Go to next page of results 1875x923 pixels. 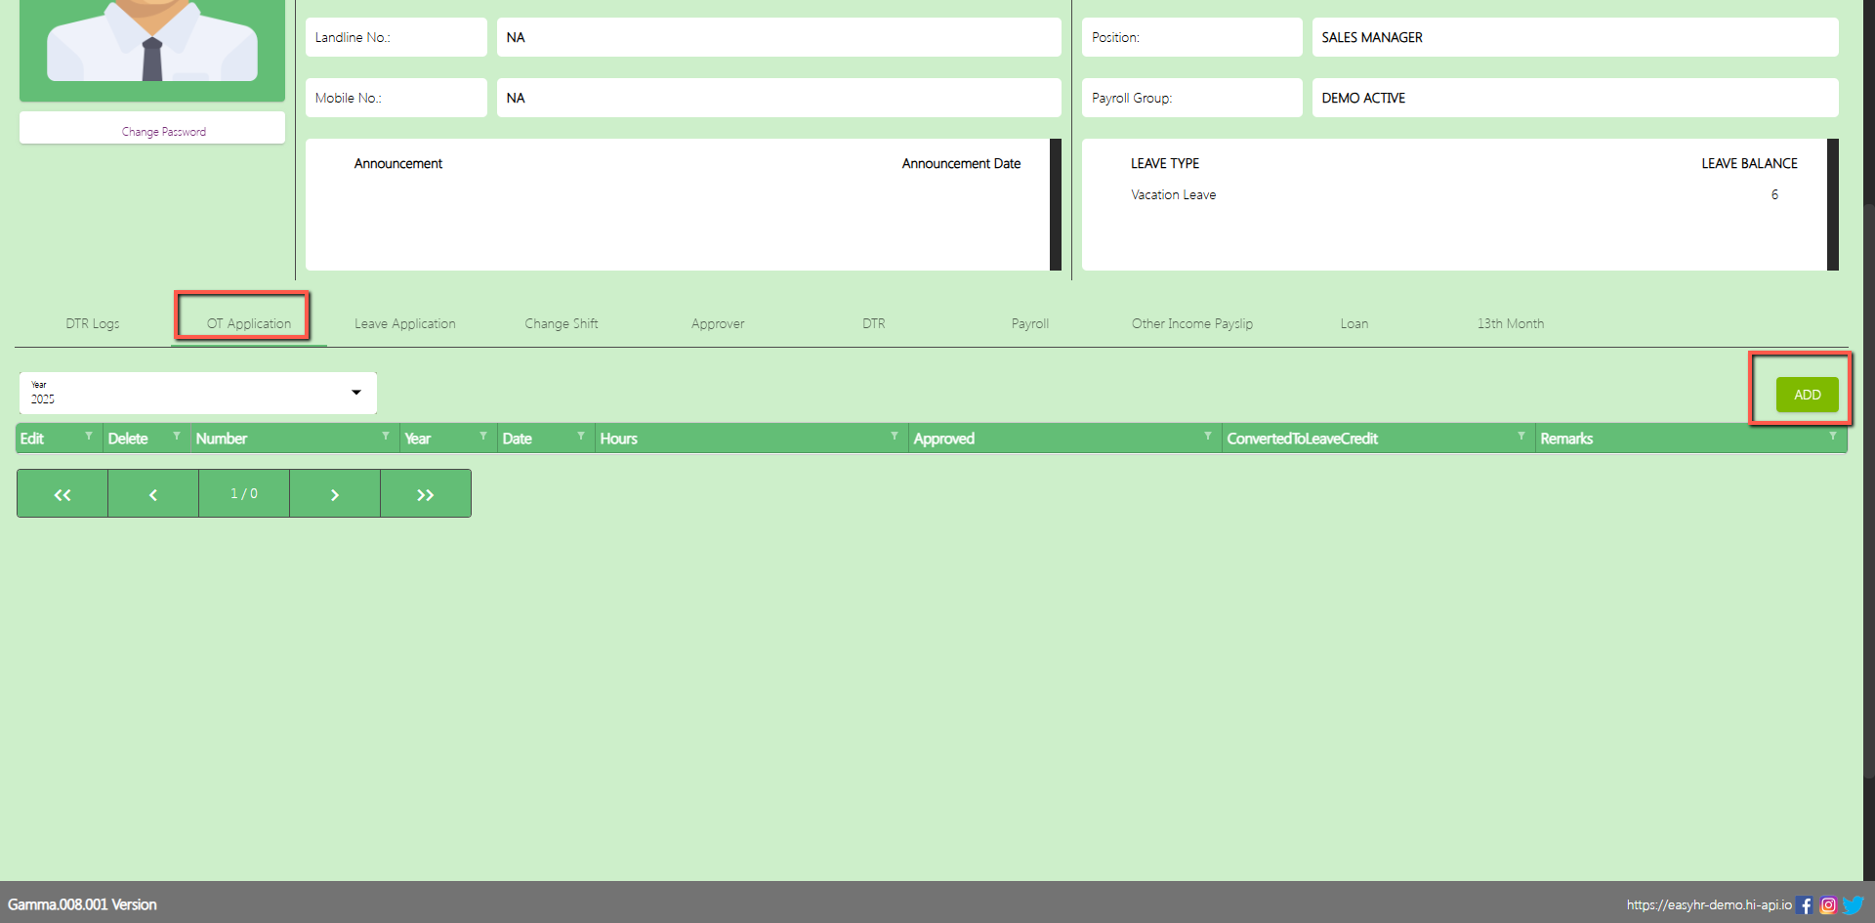click(x=335, y=494)
